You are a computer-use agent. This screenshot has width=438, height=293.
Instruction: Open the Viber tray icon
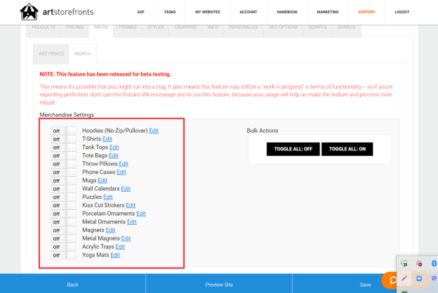434,278
